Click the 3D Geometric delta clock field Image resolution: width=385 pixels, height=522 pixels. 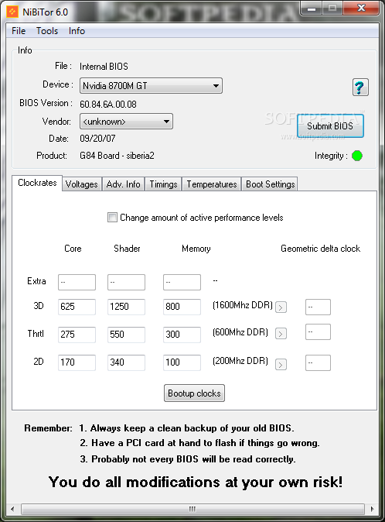coord(318,307)
